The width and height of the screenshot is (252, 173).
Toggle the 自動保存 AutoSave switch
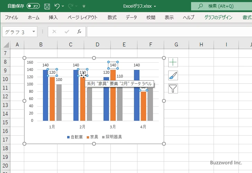click(33, 6)
